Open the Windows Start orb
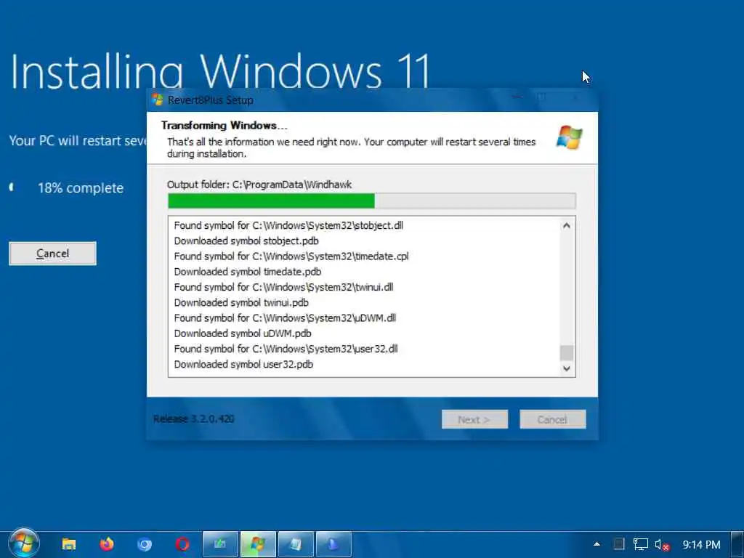The height and width of the screenshot is (558, 744). 24,543
